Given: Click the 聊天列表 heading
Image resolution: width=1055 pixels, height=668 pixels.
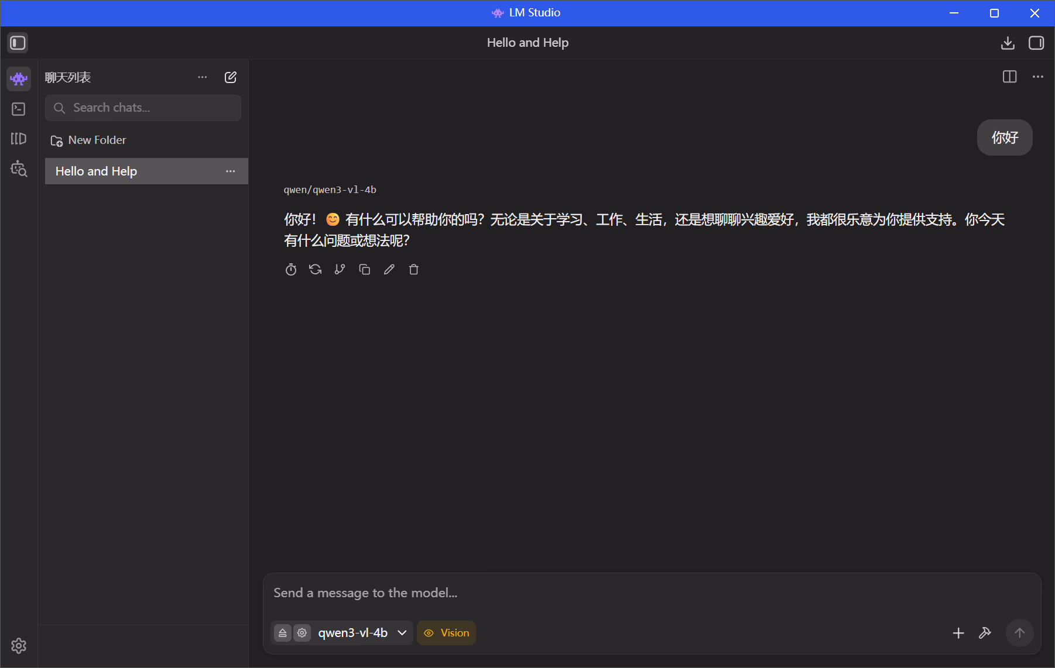Looking at the screenshot, I should pos(68,77).
